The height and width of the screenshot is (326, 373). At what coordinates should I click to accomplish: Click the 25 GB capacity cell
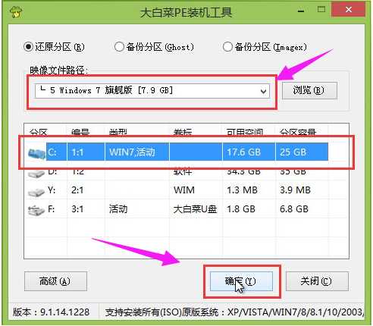(302, 152)
